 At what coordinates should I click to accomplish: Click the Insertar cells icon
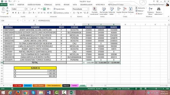click(x=119, y=9)
